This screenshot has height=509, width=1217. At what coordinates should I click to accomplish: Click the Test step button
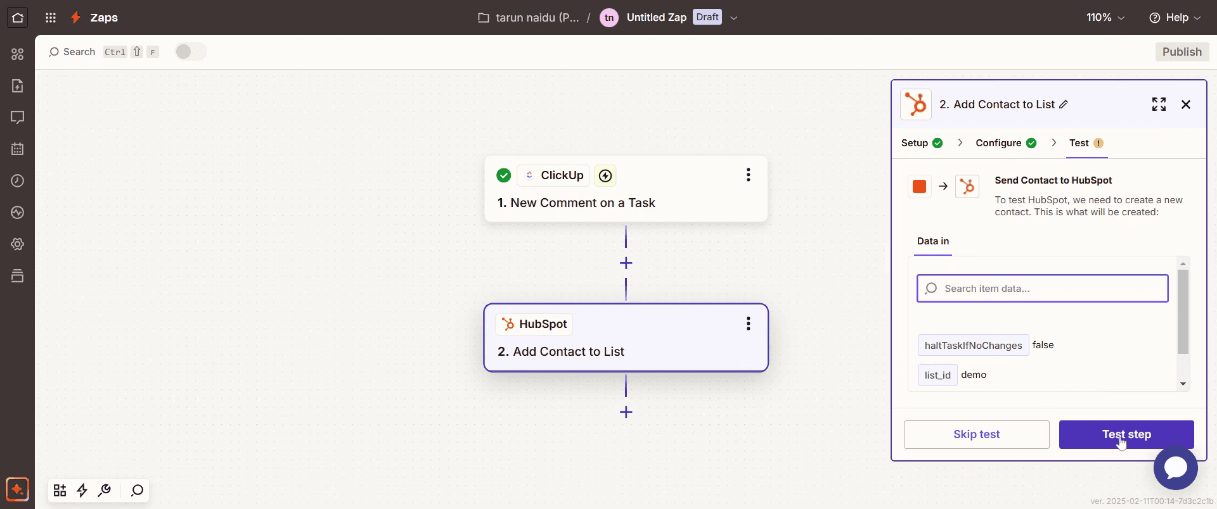[1126, 434]
